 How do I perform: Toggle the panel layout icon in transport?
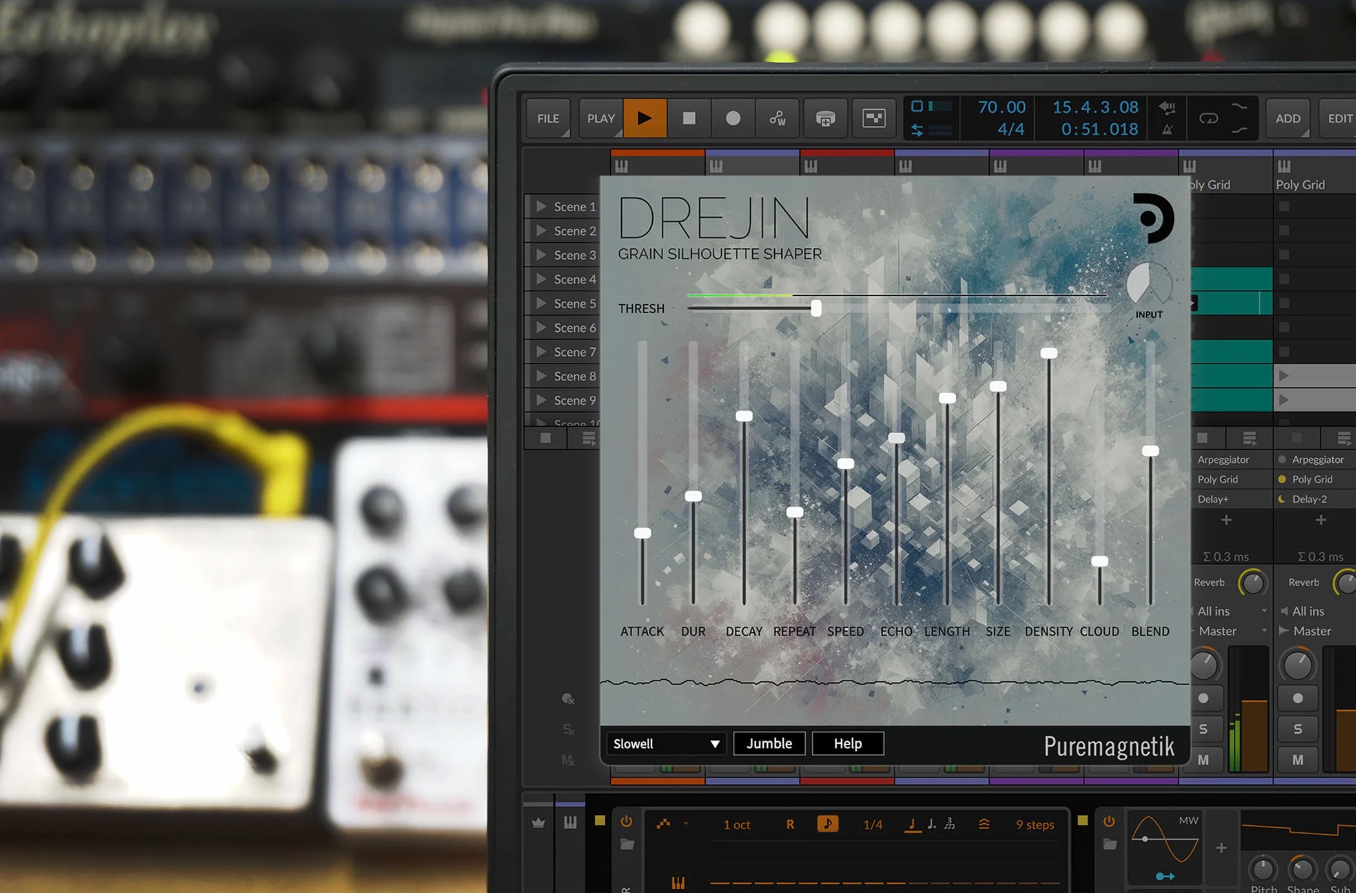coord(874,118)
